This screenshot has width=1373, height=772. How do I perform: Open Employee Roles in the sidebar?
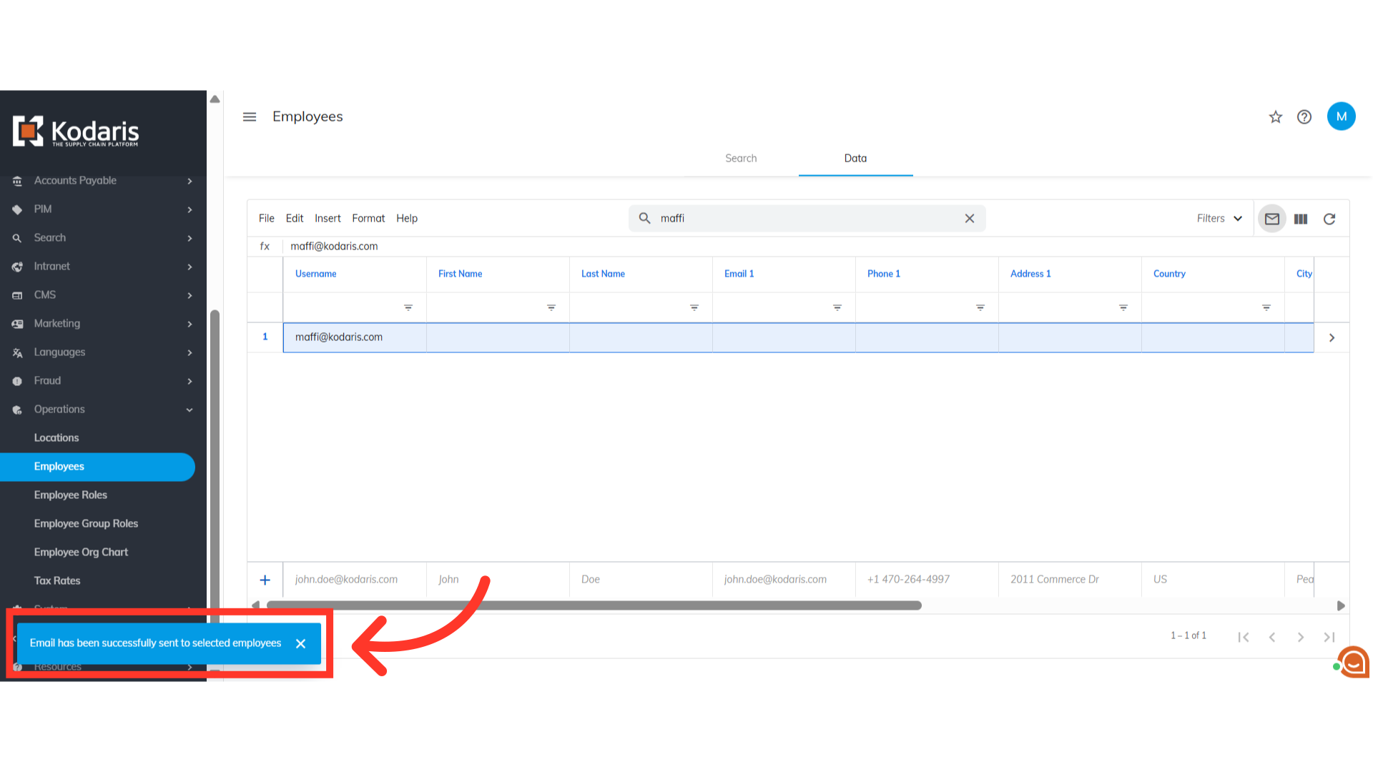(x=70, y=495)
